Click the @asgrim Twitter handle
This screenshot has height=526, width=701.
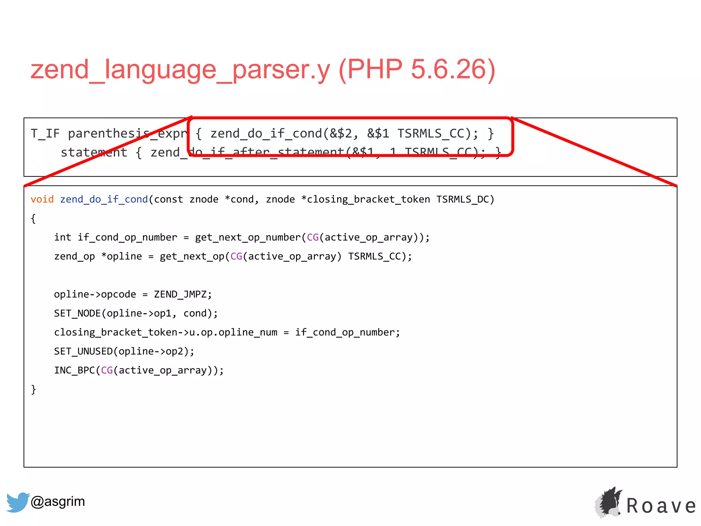click(x=58, y=501)
